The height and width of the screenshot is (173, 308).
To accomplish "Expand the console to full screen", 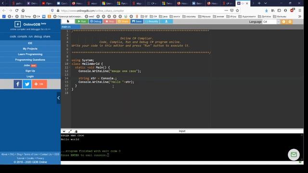I will click(x=70, y=131).
